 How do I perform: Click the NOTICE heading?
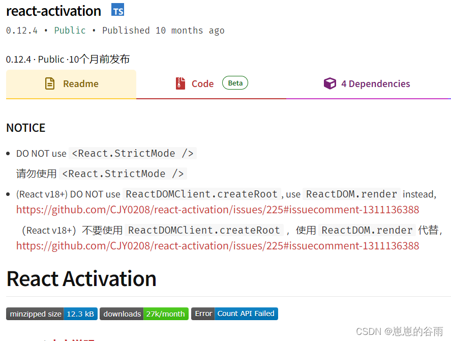(x=25, y=128)
